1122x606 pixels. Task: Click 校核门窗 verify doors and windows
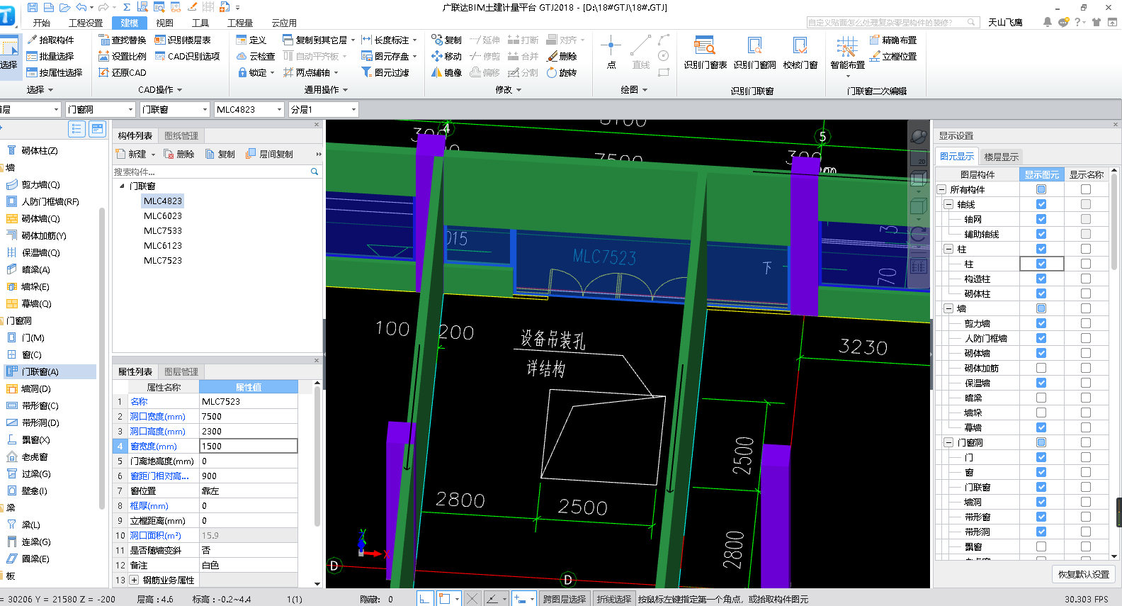coord(800,52)
